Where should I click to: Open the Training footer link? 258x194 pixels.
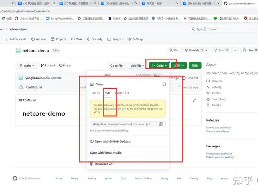tap(194, 178)
